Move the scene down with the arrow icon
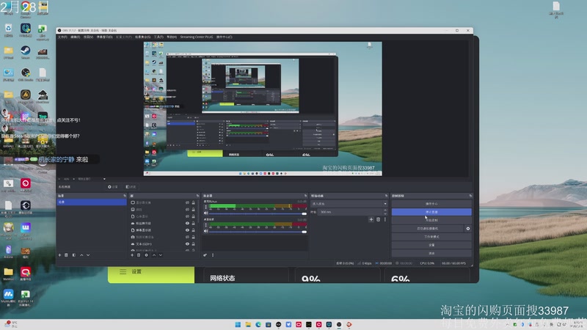Viewport: 587px width, 330px height. coord(88,255)
